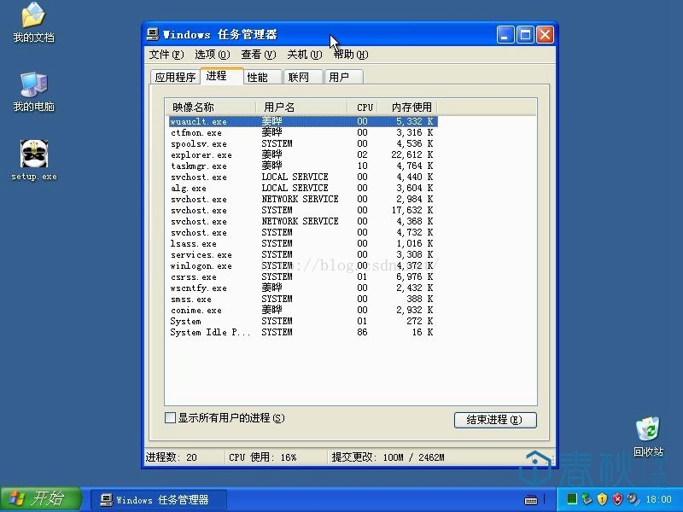Select svchost.exe using 2,984 K

coord(303,199)
